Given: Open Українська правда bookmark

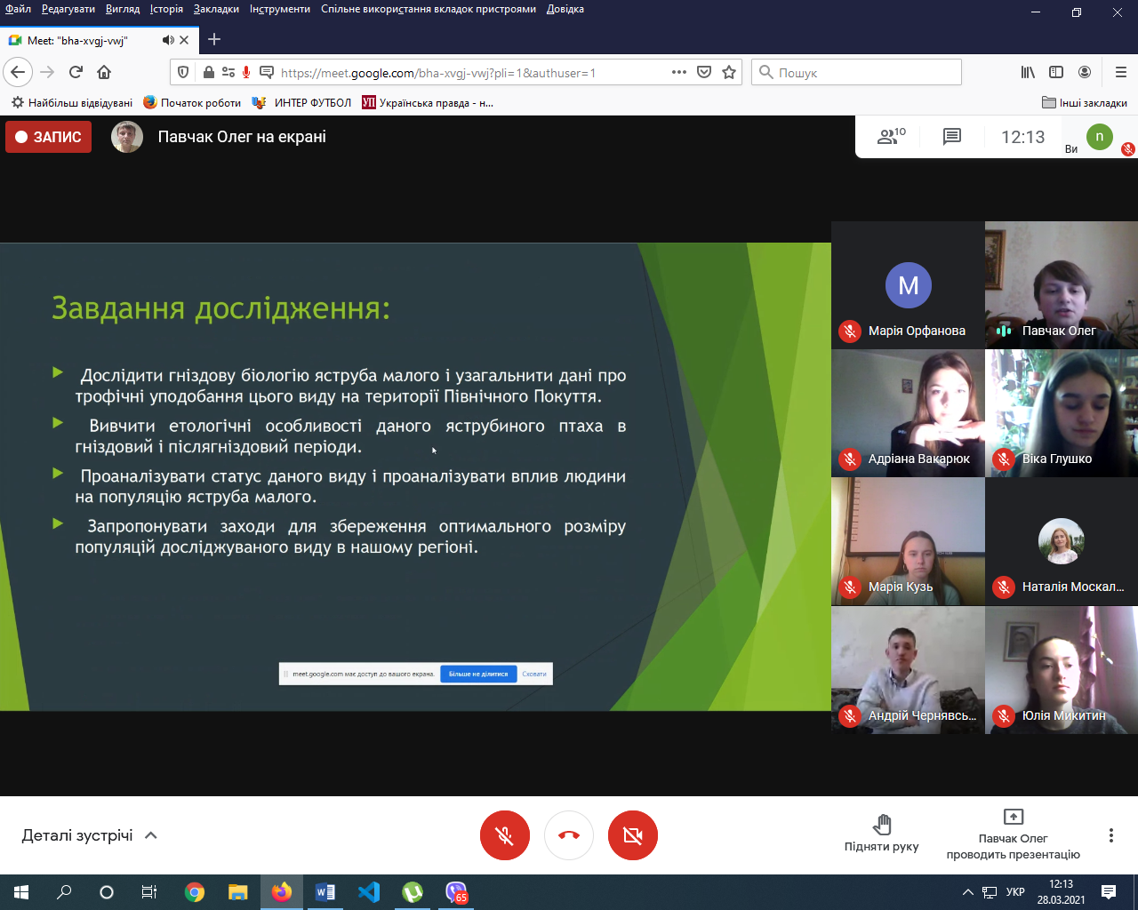Looking at the screenshot, I should coord(428,102).
